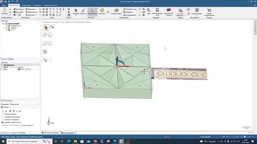
Task: Toggle the third checkbox in move options
Action: click(2, 120)
